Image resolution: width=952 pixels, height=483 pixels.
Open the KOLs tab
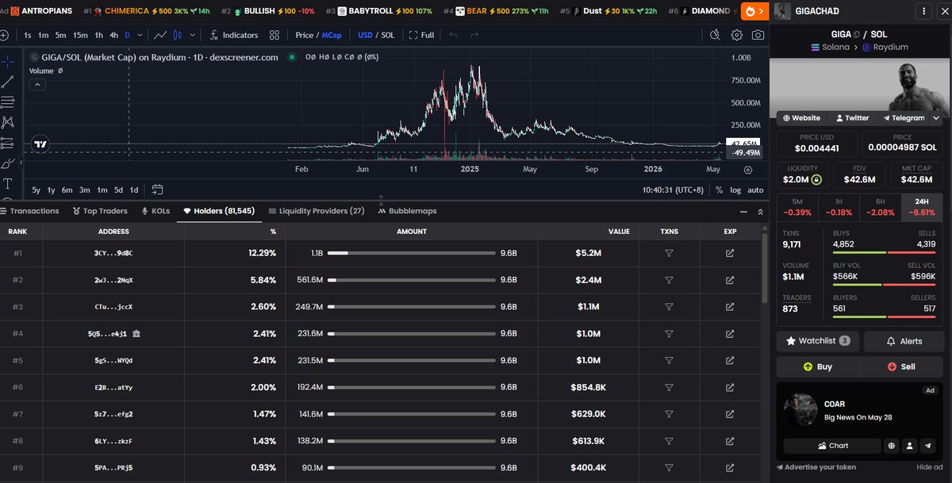[x=155, y=211]
